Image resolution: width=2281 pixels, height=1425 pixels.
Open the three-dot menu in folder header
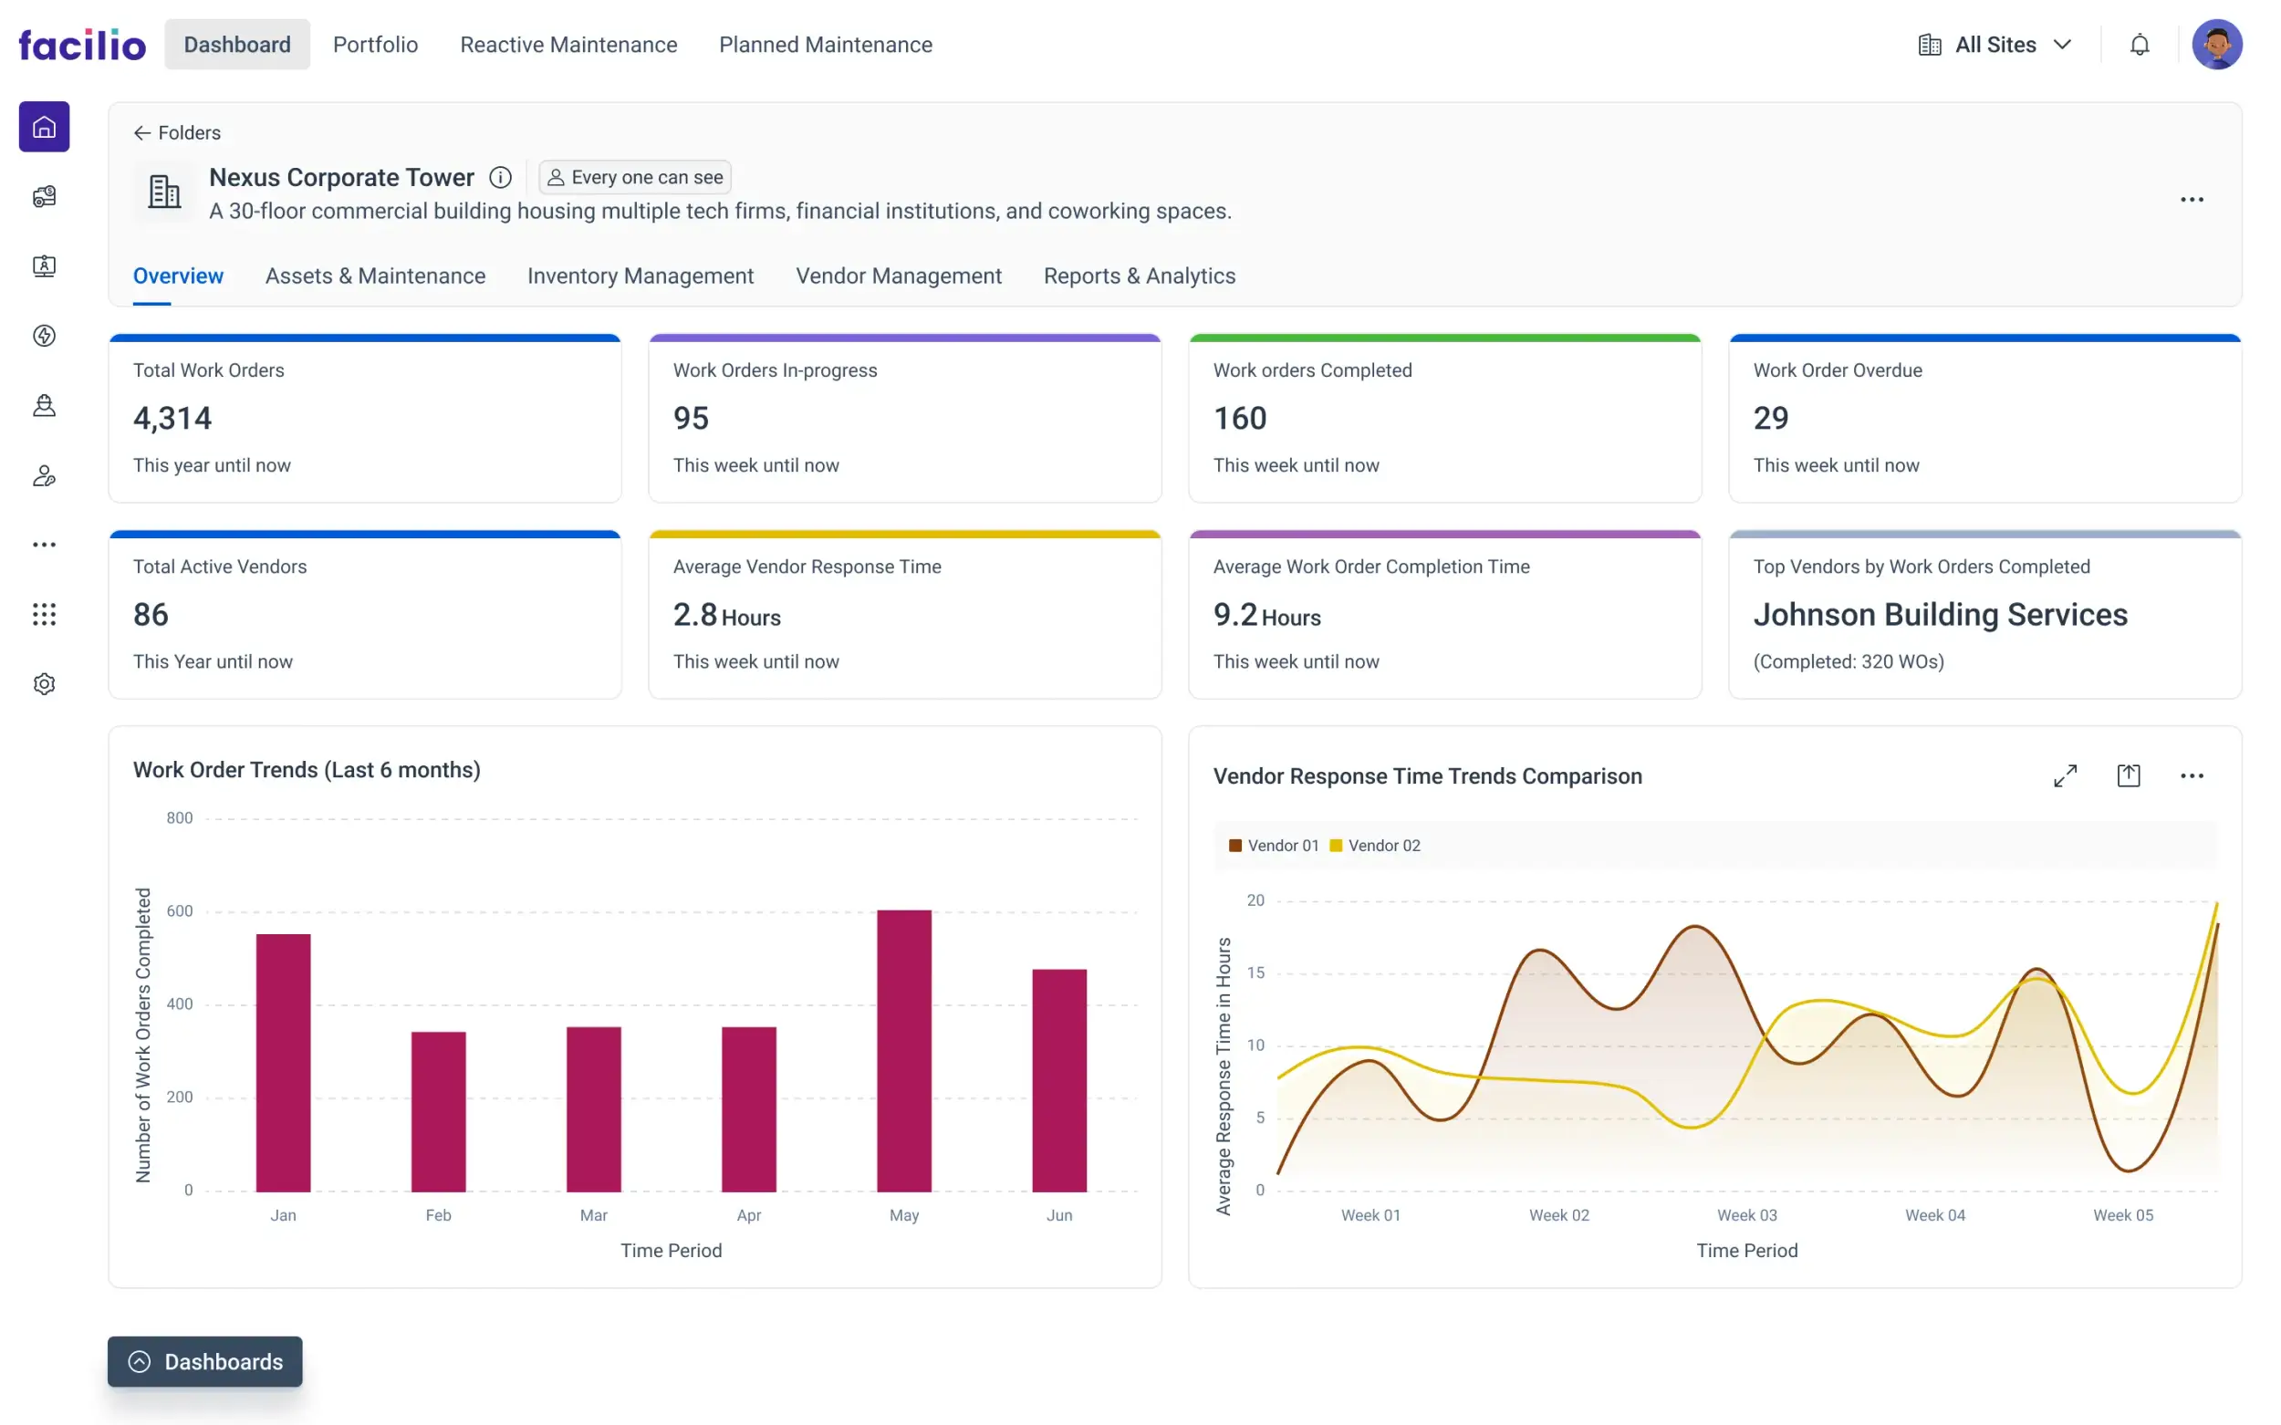click(x=2192, y=200)
